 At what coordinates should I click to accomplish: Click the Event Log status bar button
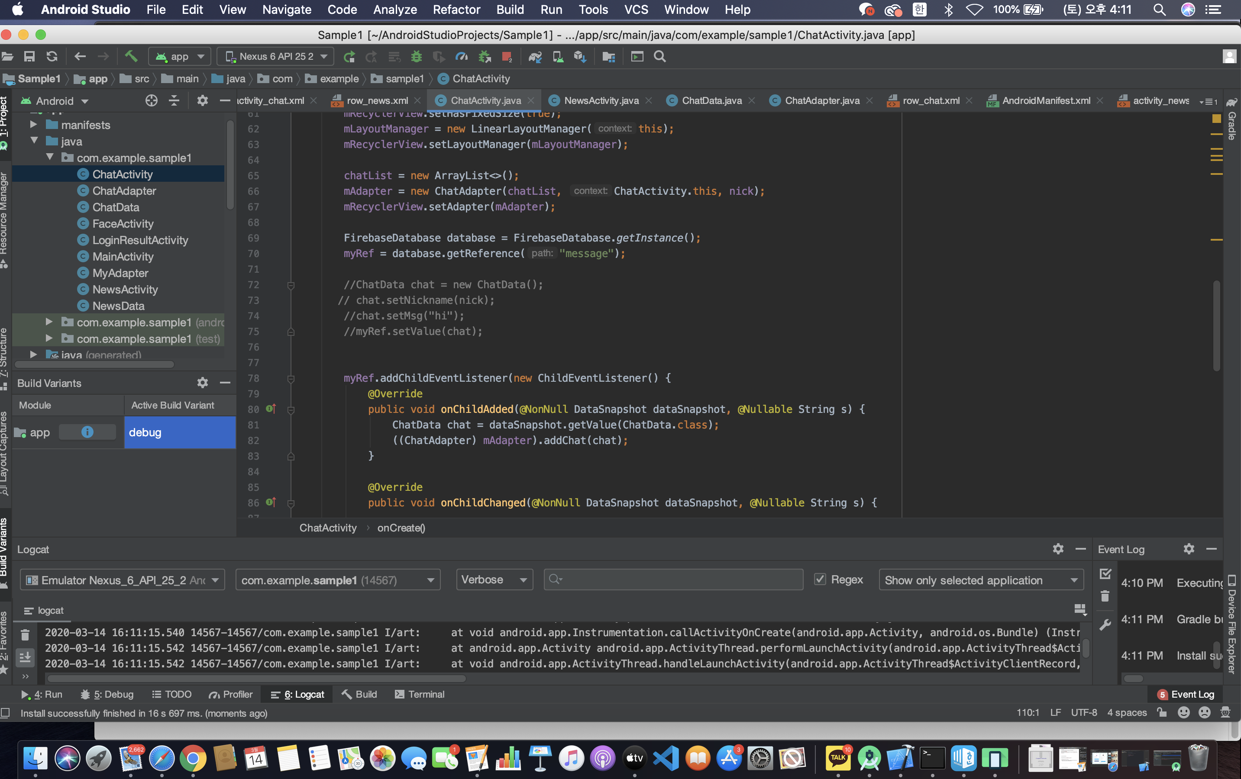coord(1186,694)
